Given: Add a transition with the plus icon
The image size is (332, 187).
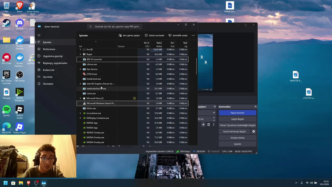Looking at the screenshot, I should pos(203,125).
